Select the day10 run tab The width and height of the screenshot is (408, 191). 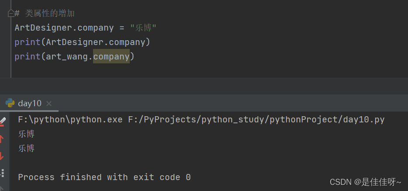click(x=29, y=103)
